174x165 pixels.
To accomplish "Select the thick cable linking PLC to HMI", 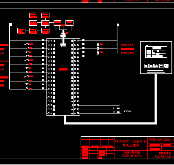I will pos(110,123).
